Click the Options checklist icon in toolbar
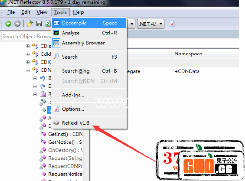This screenshot has height=181, width=245. click(172, 24)
